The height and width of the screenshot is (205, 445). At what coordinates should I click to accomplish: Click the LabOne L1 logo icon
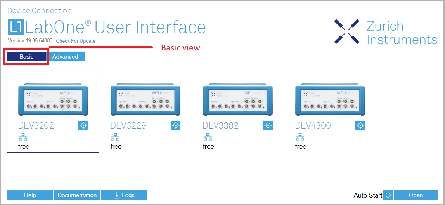[x=16, y=27]
